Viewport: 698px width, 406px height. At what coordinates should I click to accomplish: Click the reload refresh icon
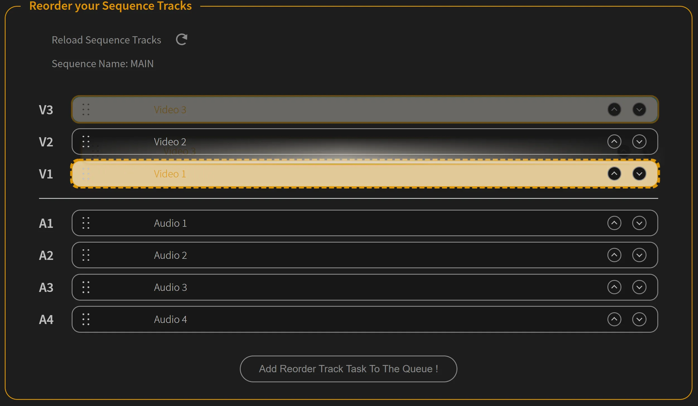[181, 39]
